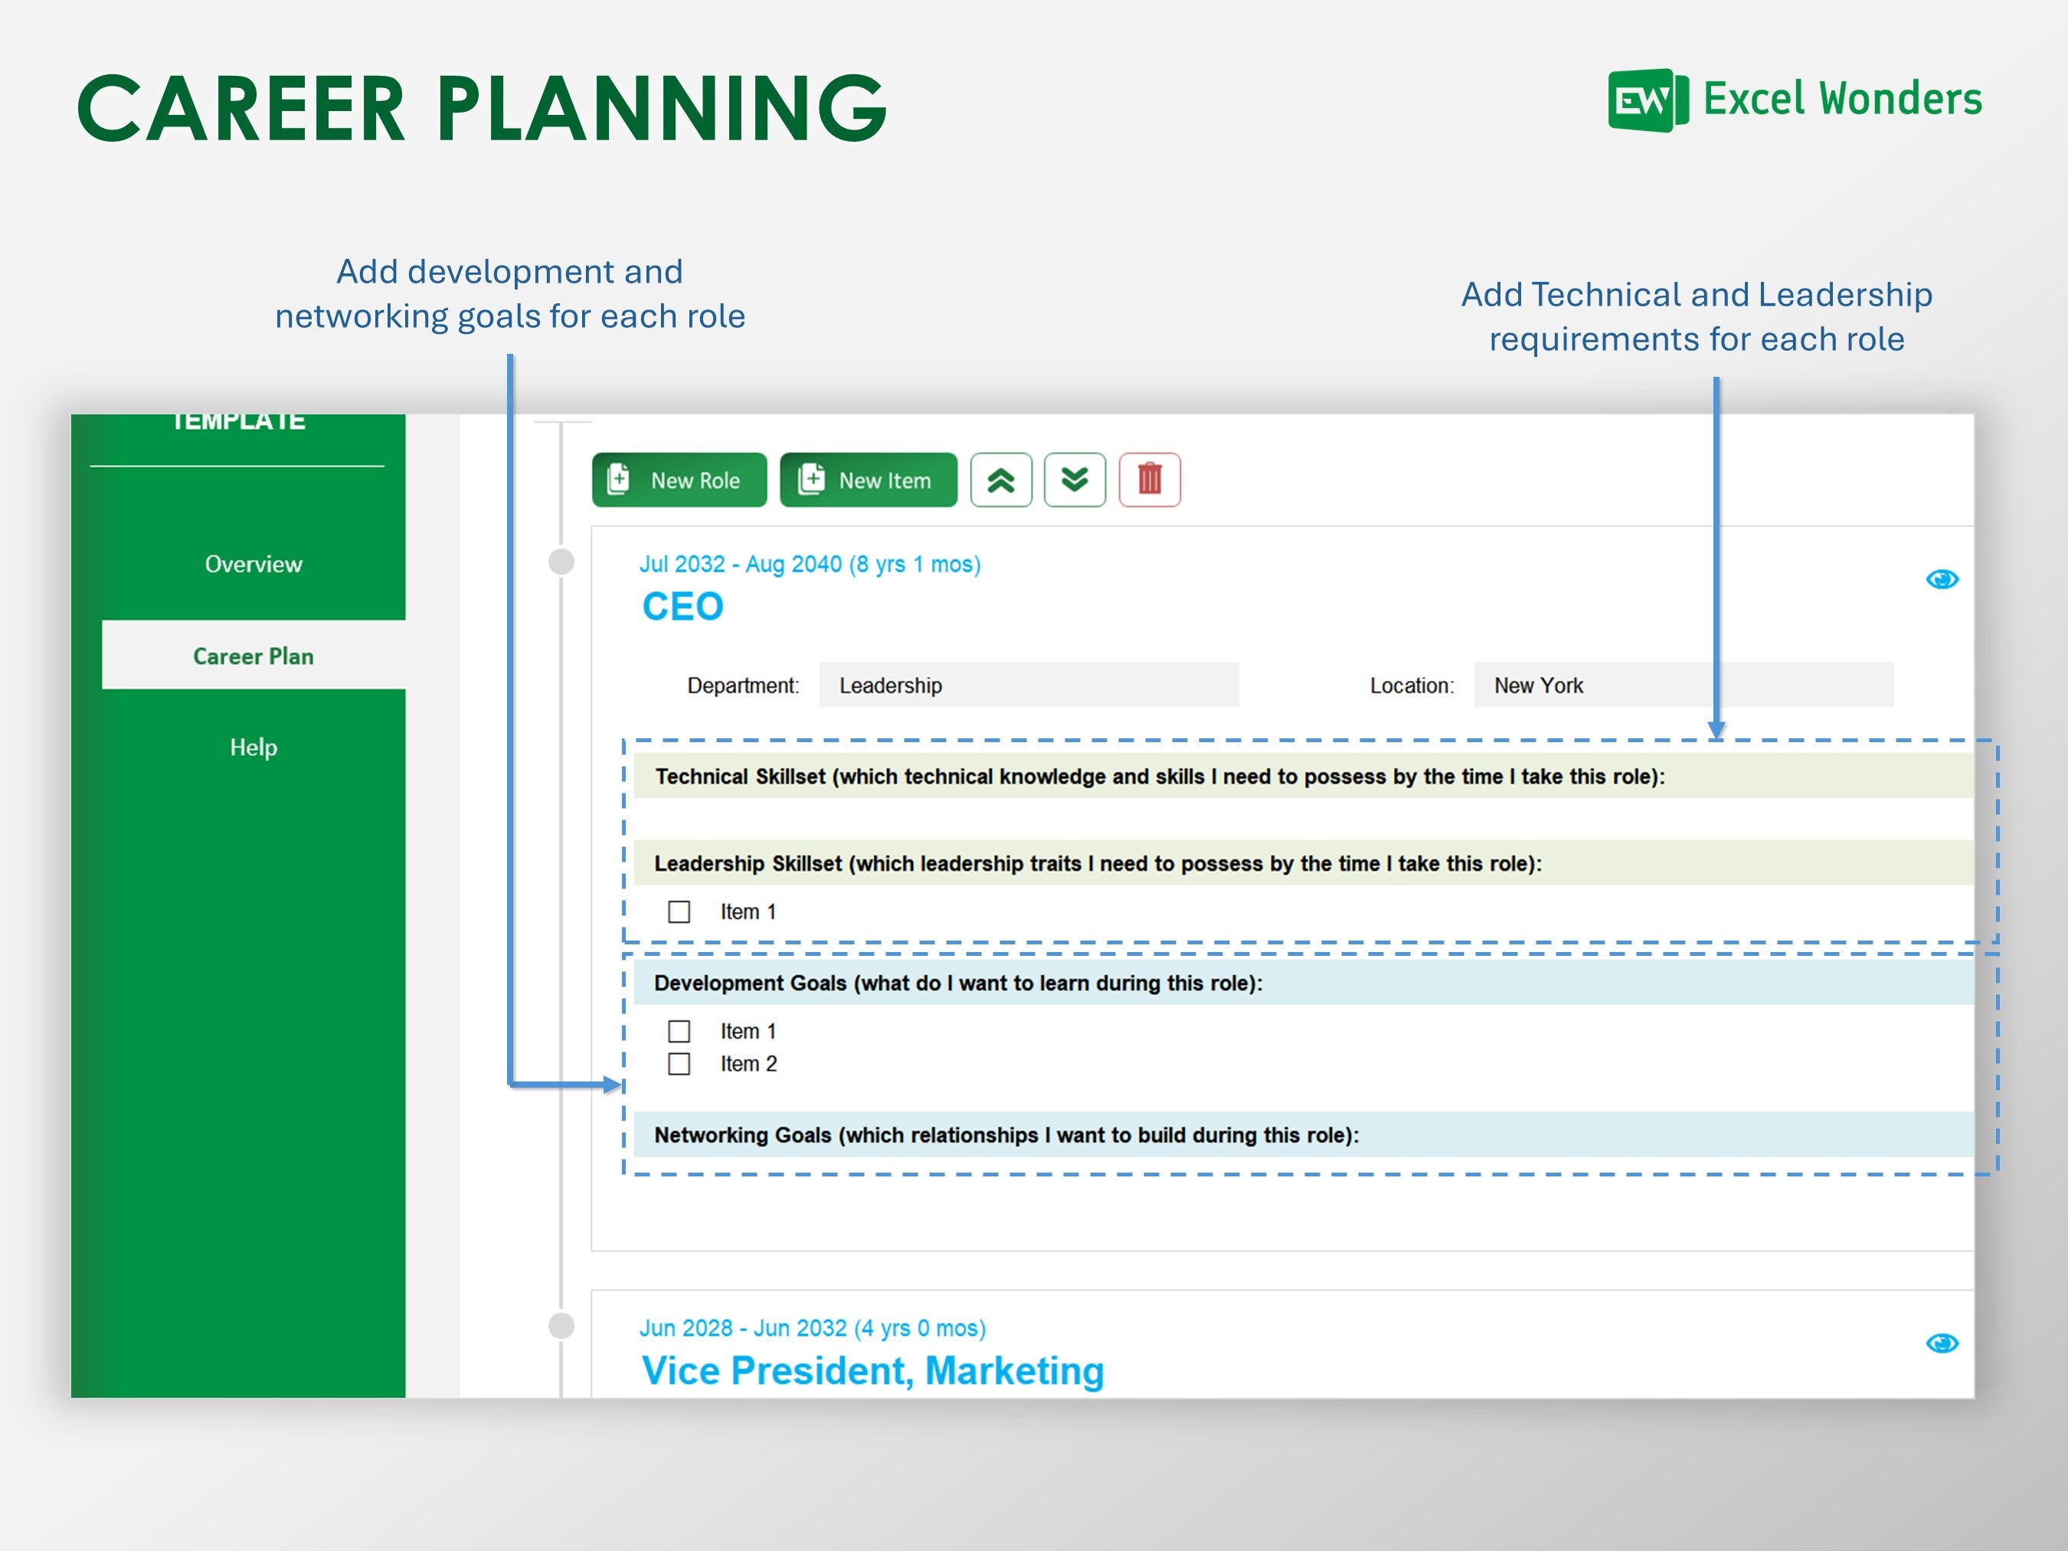Edit the Department field showing Leadership
This screenshot has width=2068, height=1551.
click(x=1029, y=686)
